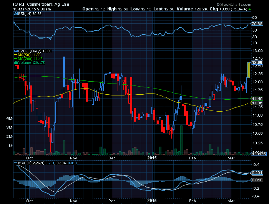Click the 2015 label under the volume bars

point(152,158)
